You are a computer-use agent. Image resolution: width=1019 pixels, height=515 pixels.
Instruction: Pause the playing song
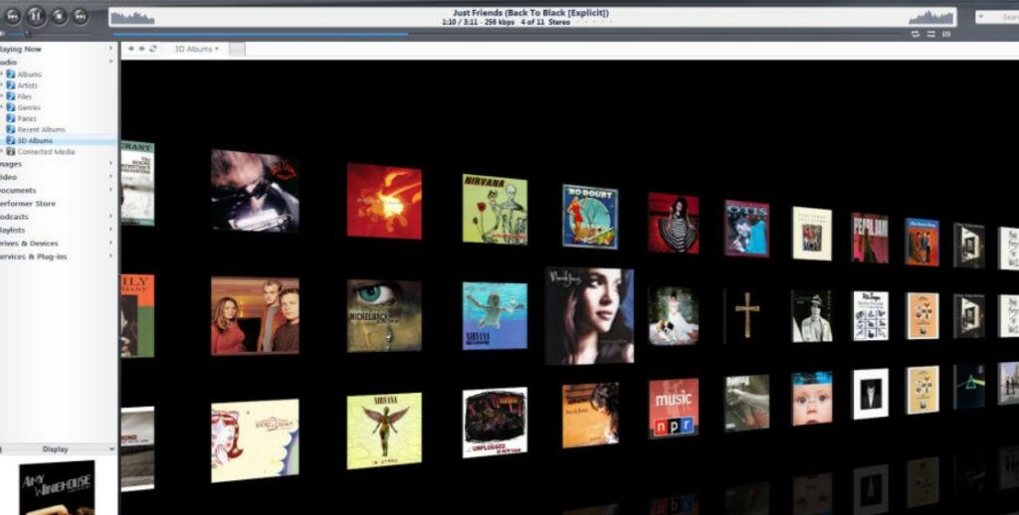pyautogui.click(x=36, y=15)
